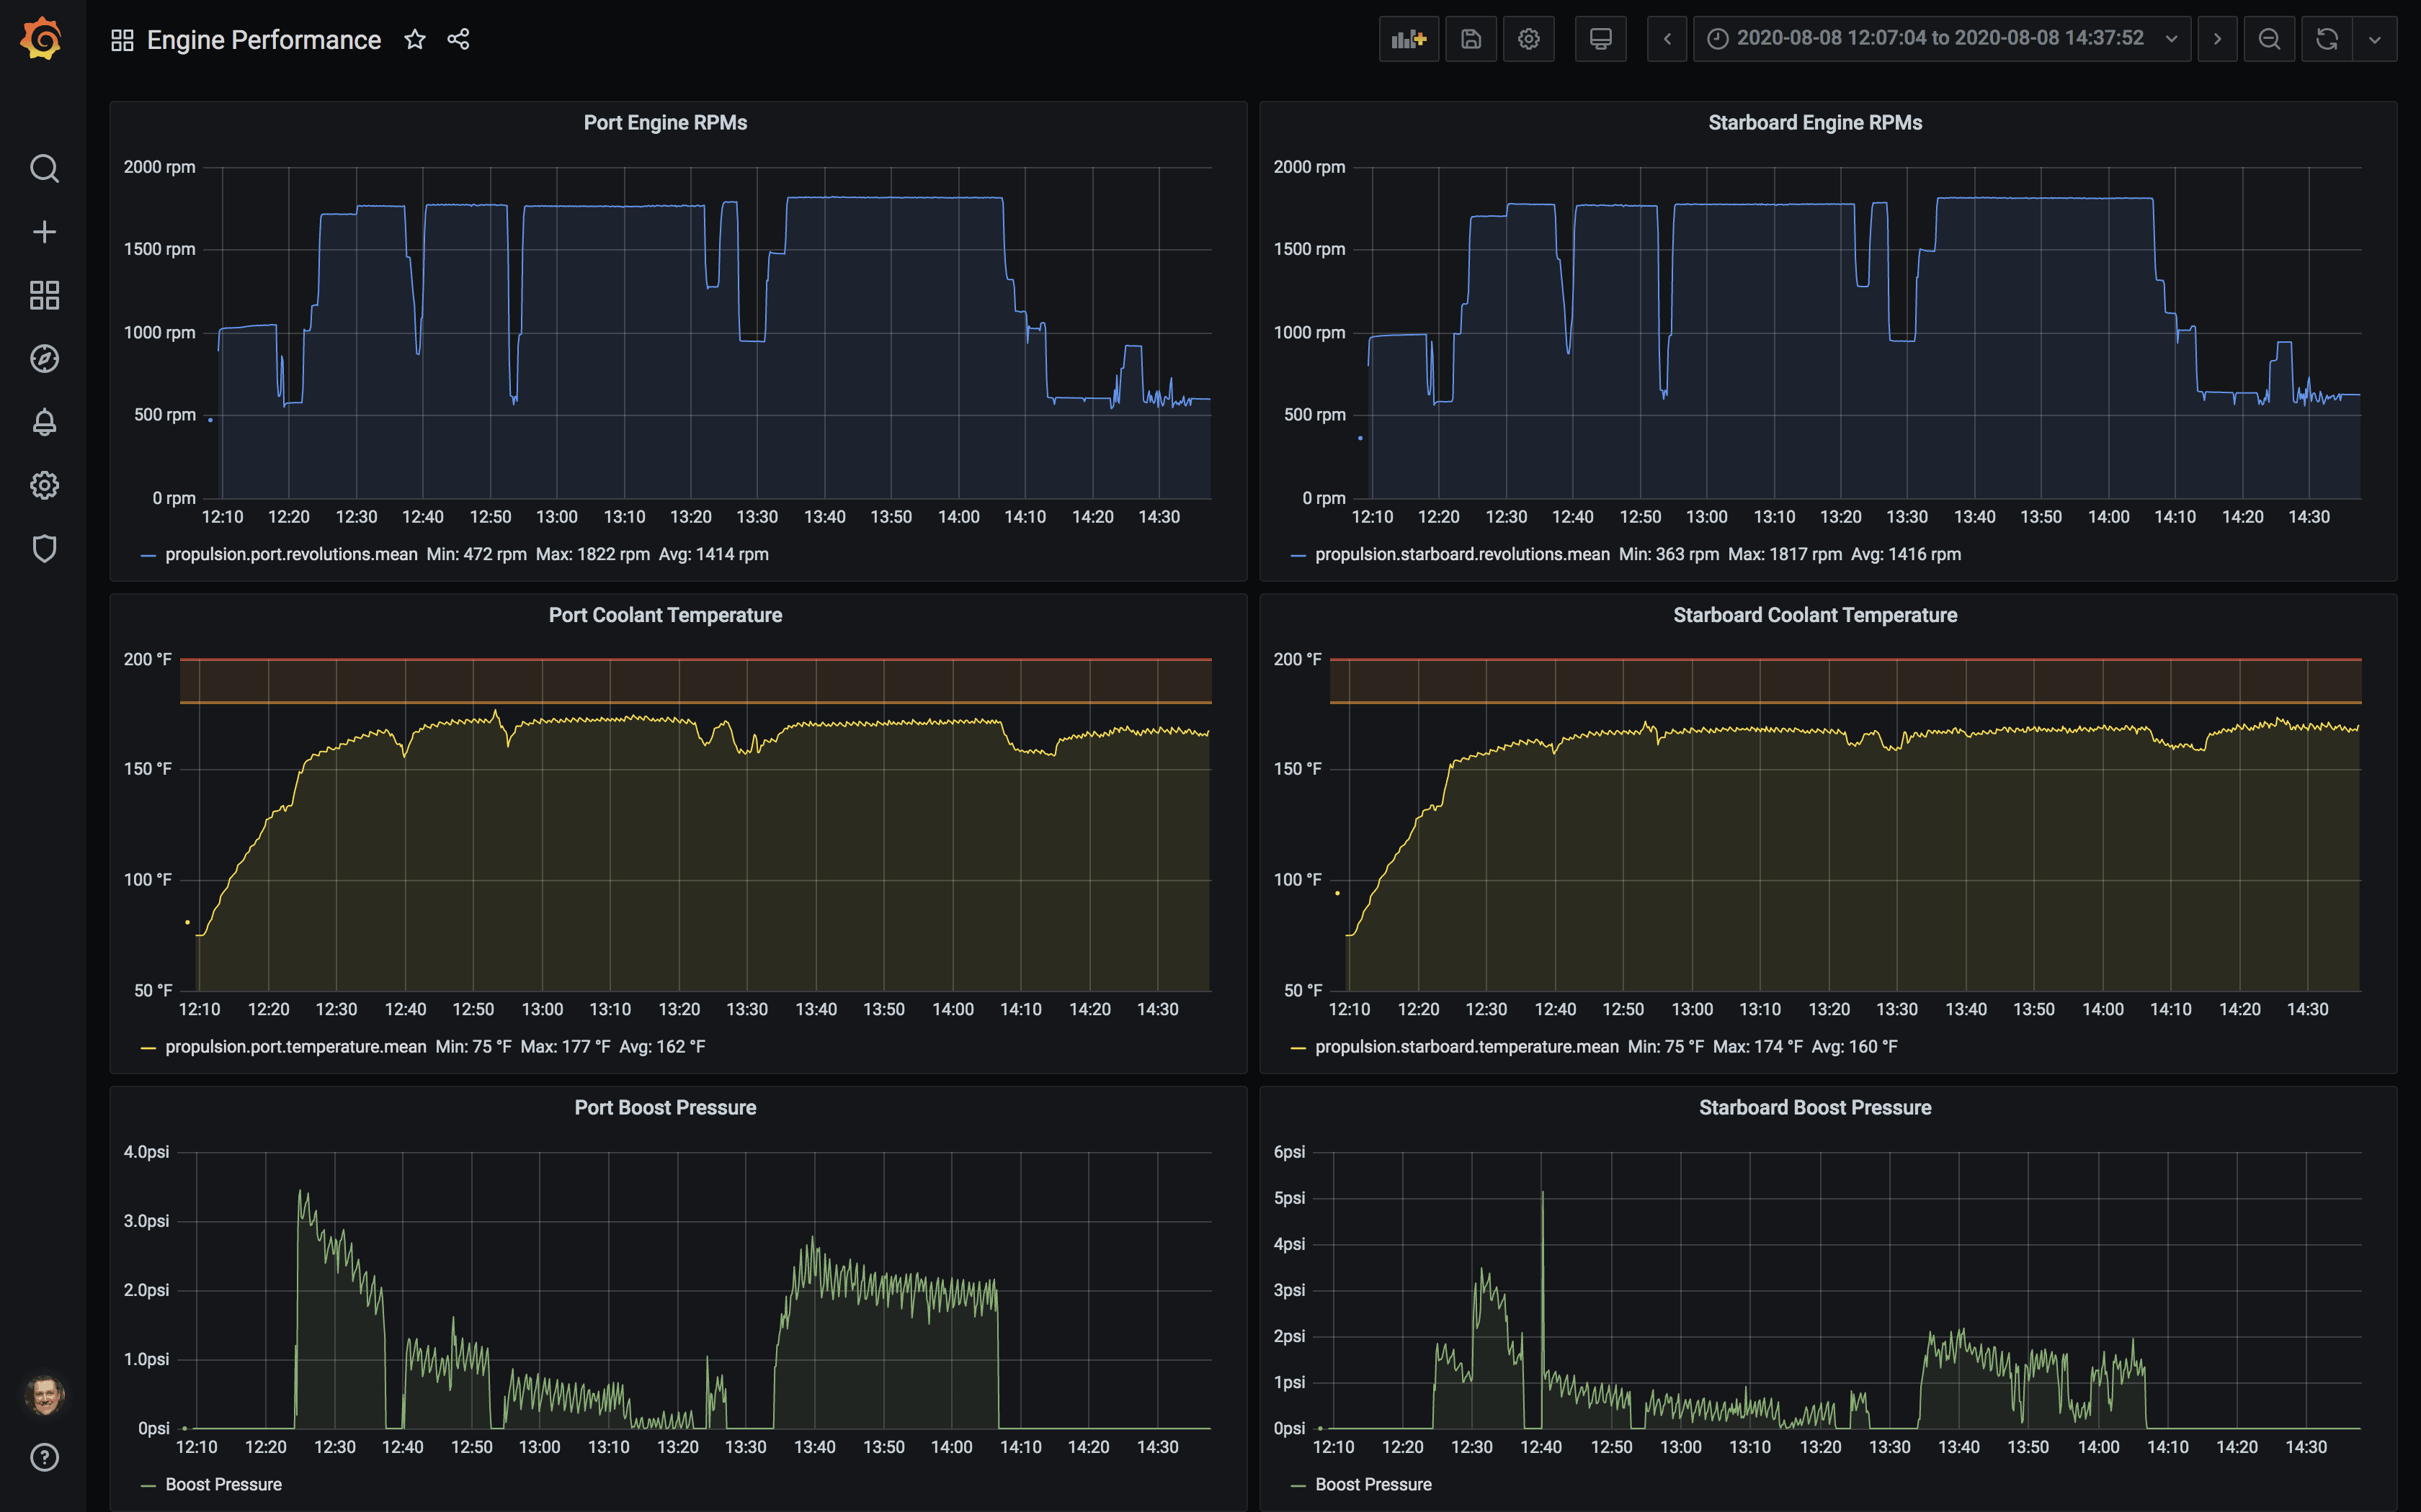Open the search icon in sidebar
This screenshot has width=2421, height=1512.
point(44,168)
